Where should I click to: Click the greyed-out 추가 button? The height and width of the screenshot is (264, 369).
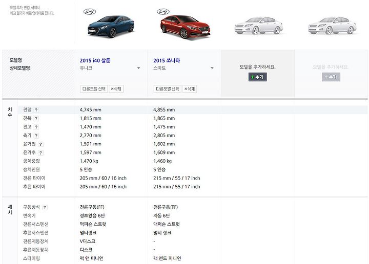click(331, 77)
